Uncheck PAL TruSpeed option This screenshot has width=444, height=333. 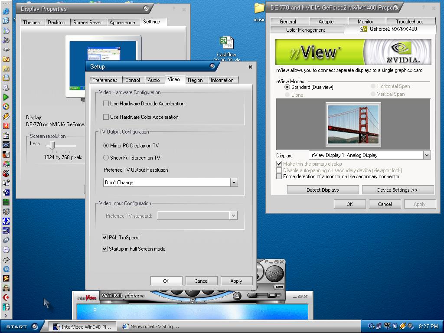click(x=104, y=238)
